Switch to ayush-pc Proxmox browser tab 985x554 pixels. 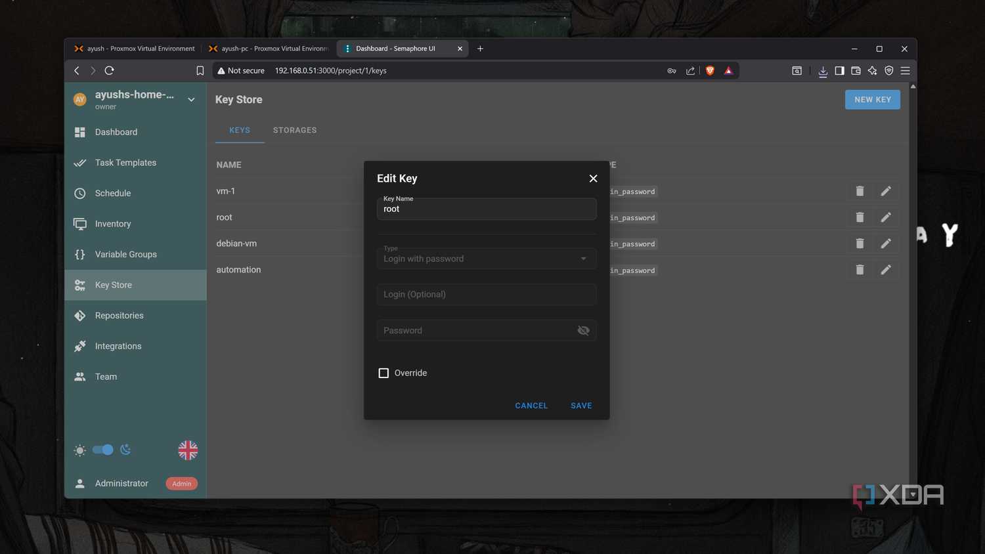269,49
